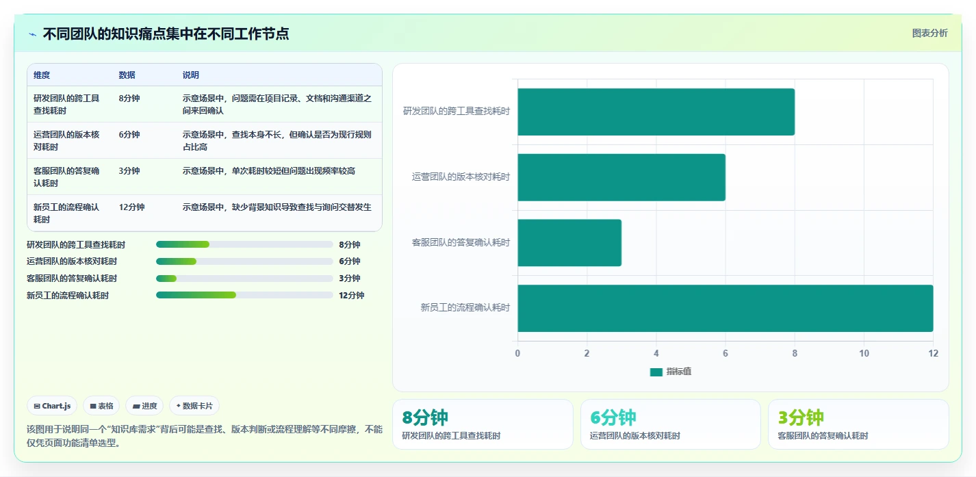
Task: Click the x-axis tick label 4
Action: [x=656, y=353]
